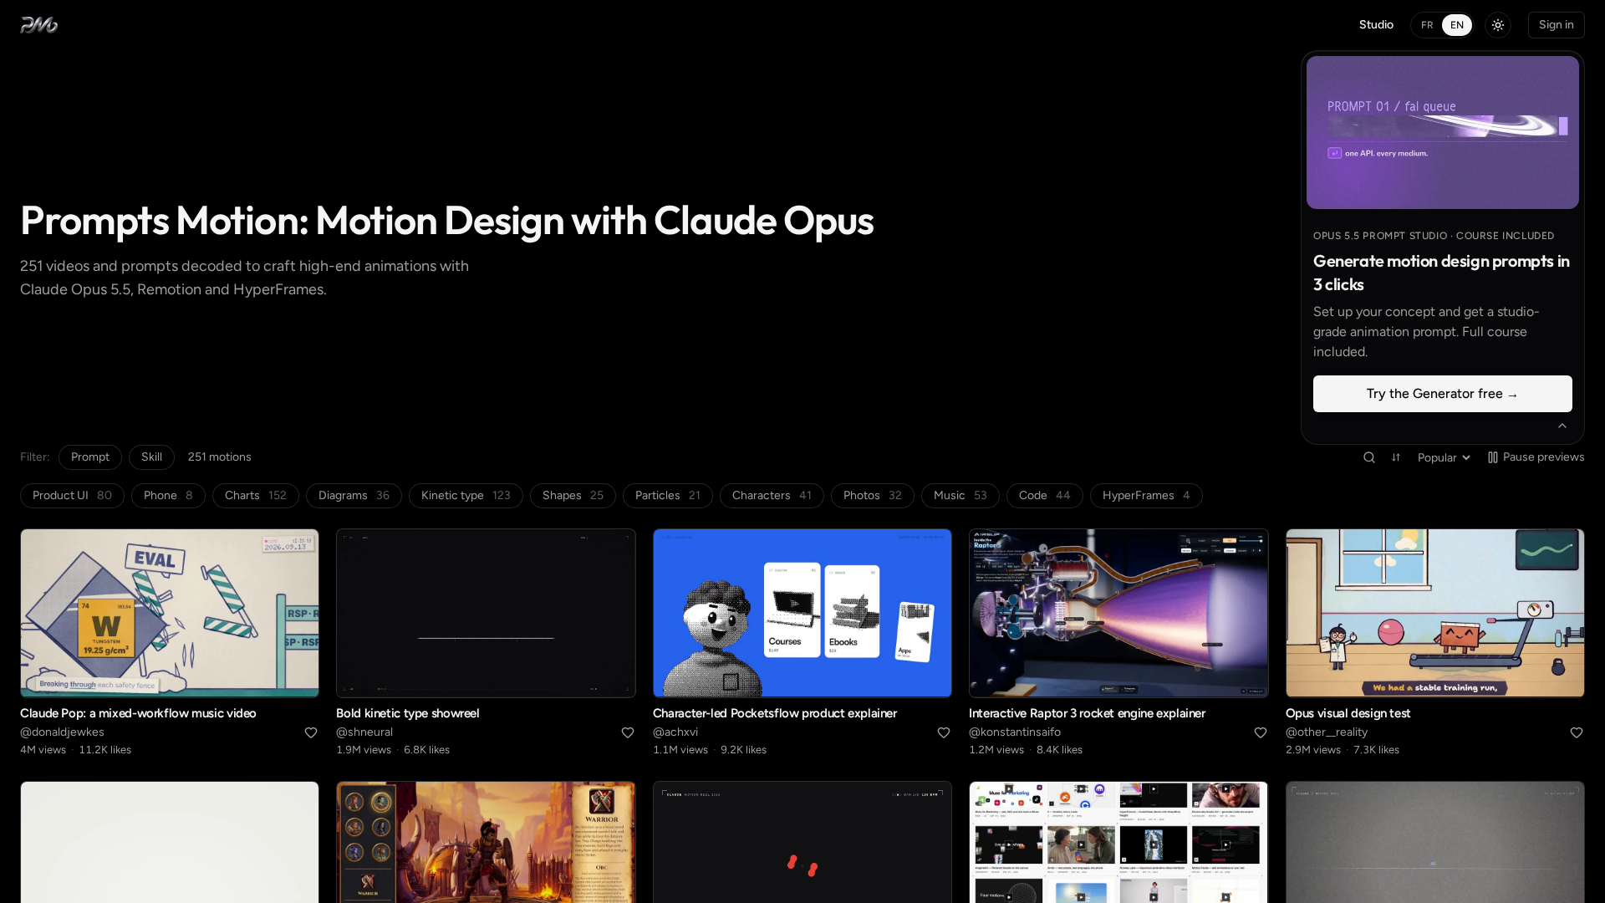Viewport: 1605px width, 903px height.
Task: Click the Sign in button
Action: tap(1556, 25)
